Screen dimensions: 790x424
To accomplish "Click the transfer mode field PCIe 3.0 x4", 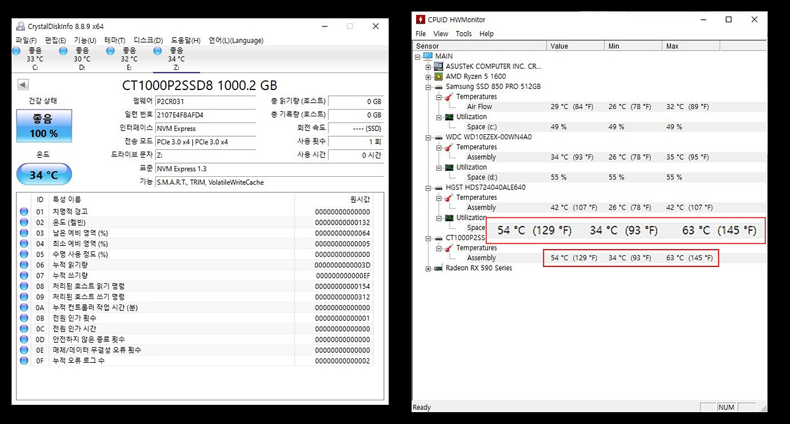I will [205, 142].
